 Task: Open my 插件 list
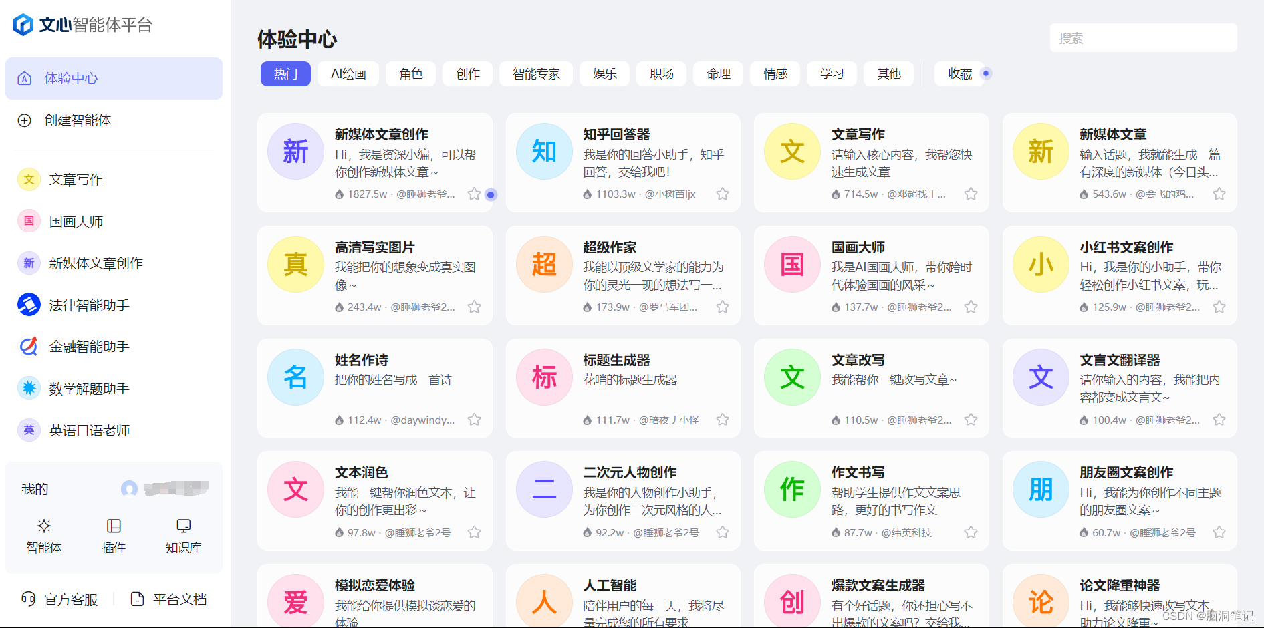tap(114, 536)
